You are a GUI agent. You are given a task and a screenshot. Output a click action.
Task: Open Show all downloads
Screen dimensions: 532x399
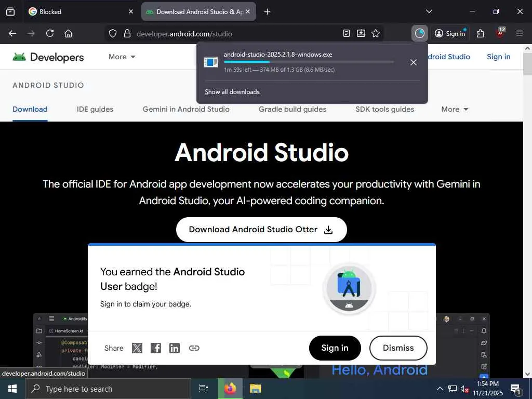pos(232,92)
